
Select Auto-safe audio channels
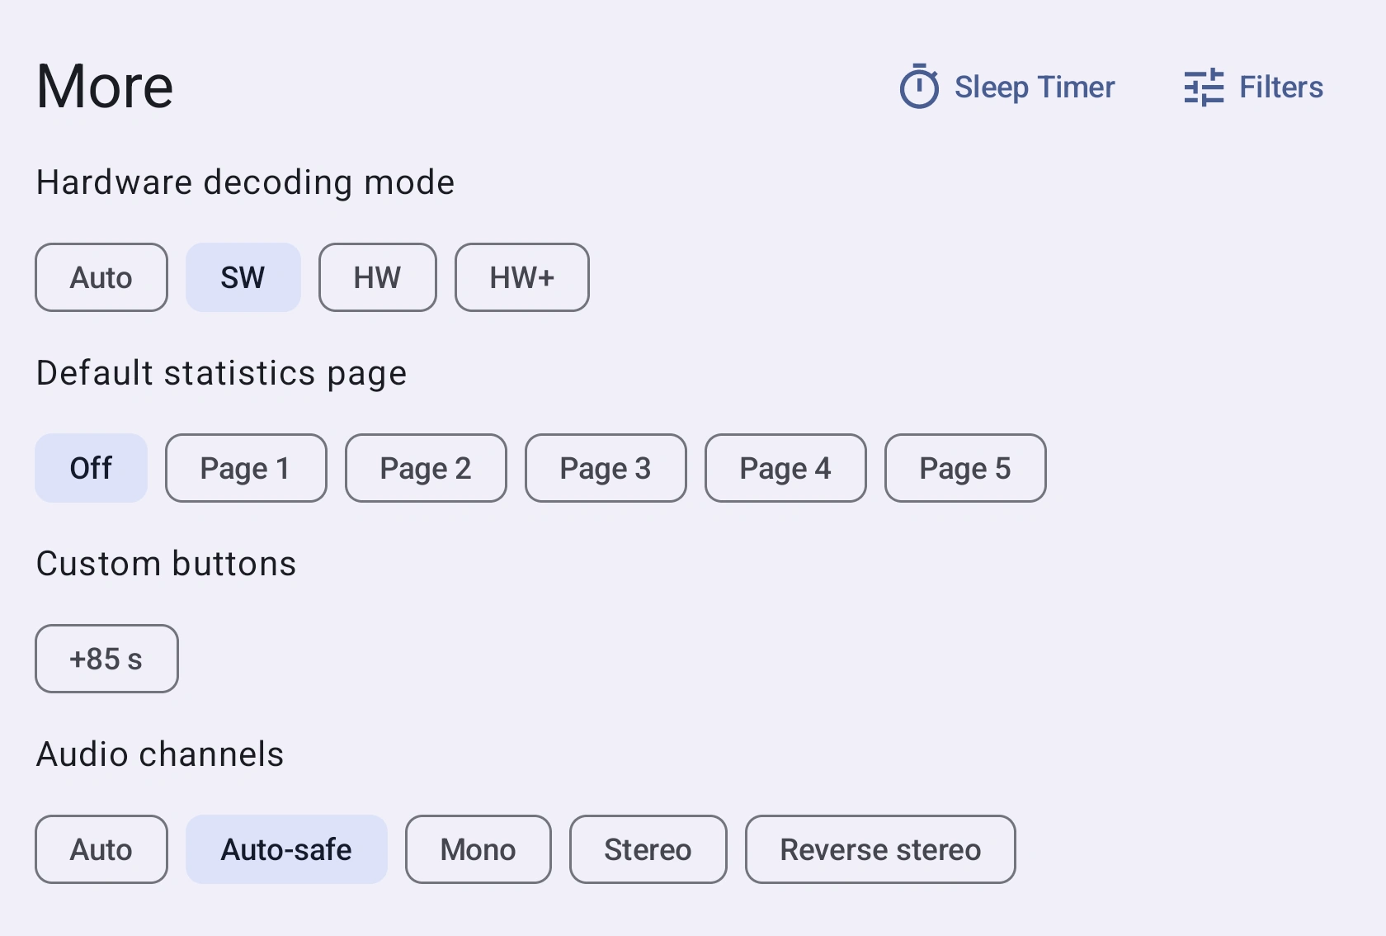point(286,849)
